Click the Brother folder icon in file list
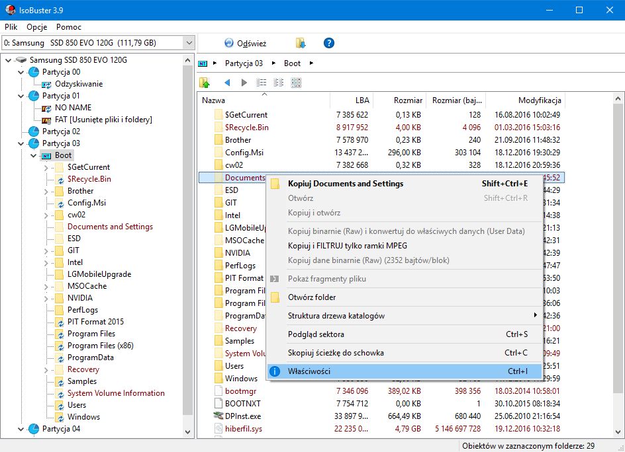This screenshot has width=625, height=452. pyautogui.click(x=218, y=140)
